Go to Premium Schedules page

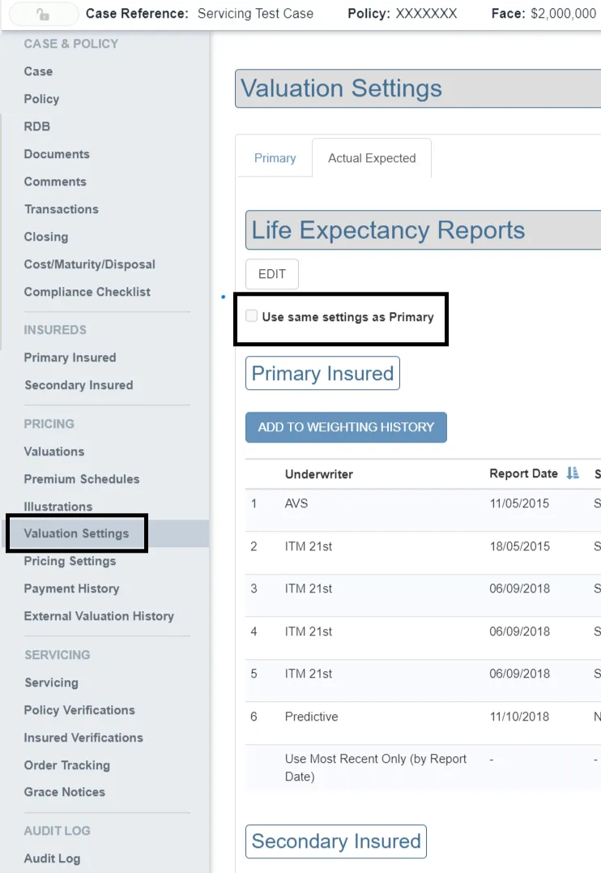tap(82, 479)
